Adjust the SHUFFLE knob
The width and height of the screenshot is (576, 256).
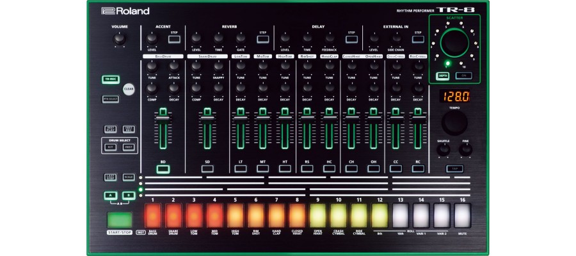pos(444,150)
